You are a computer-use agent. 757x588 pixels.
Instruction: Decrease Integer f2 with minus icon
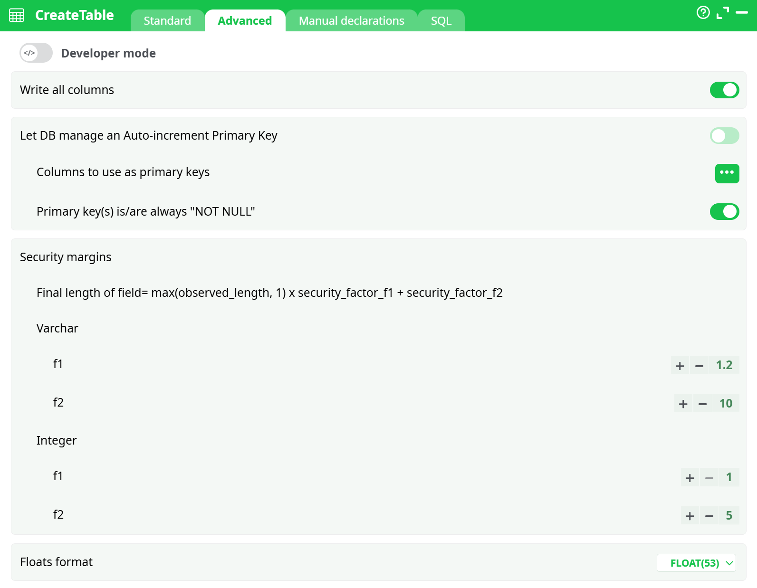[x=709, y=516]
